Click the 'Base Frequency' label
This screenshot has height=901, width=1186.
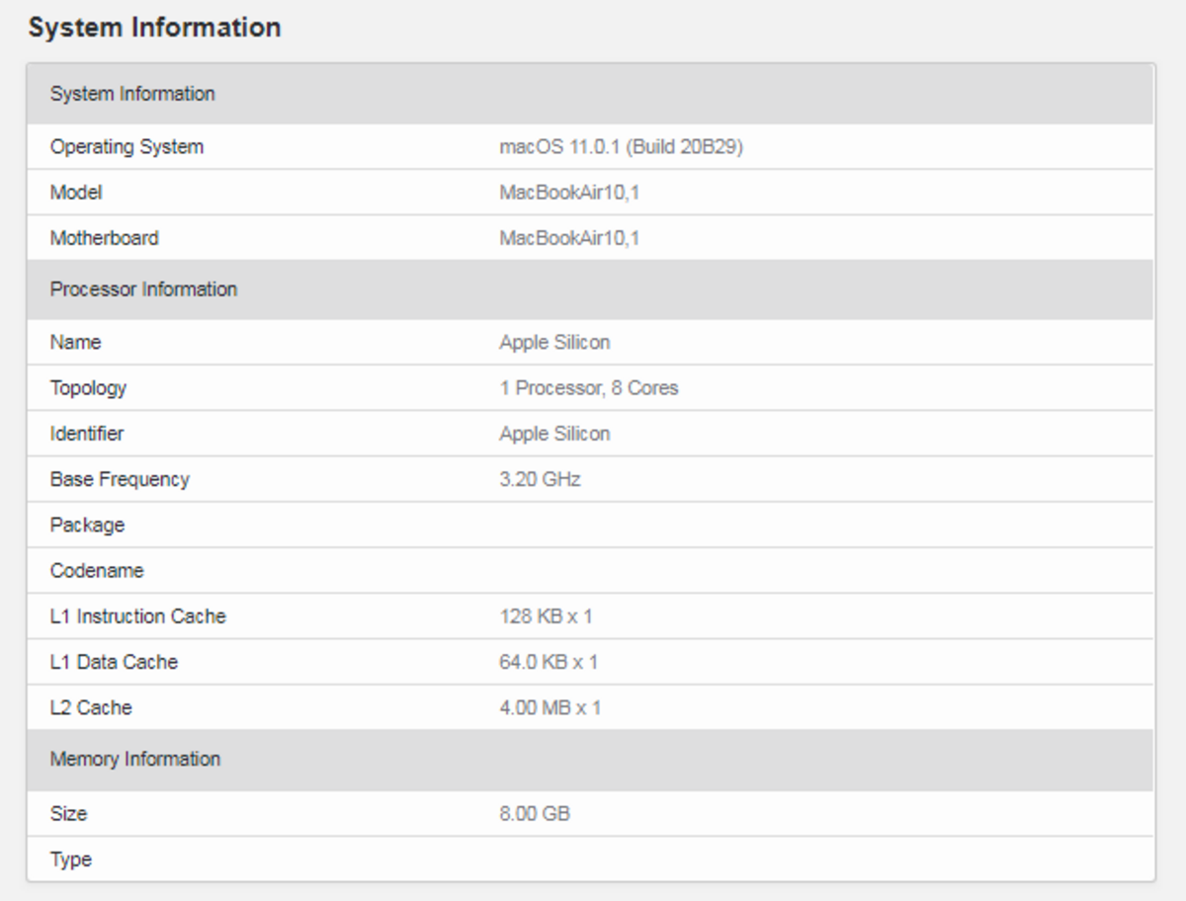pyautogui.click(x=120, y=479)
